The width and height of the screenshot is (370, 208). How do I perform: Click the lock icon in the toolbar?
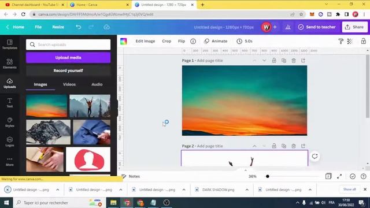coord(364,41)
